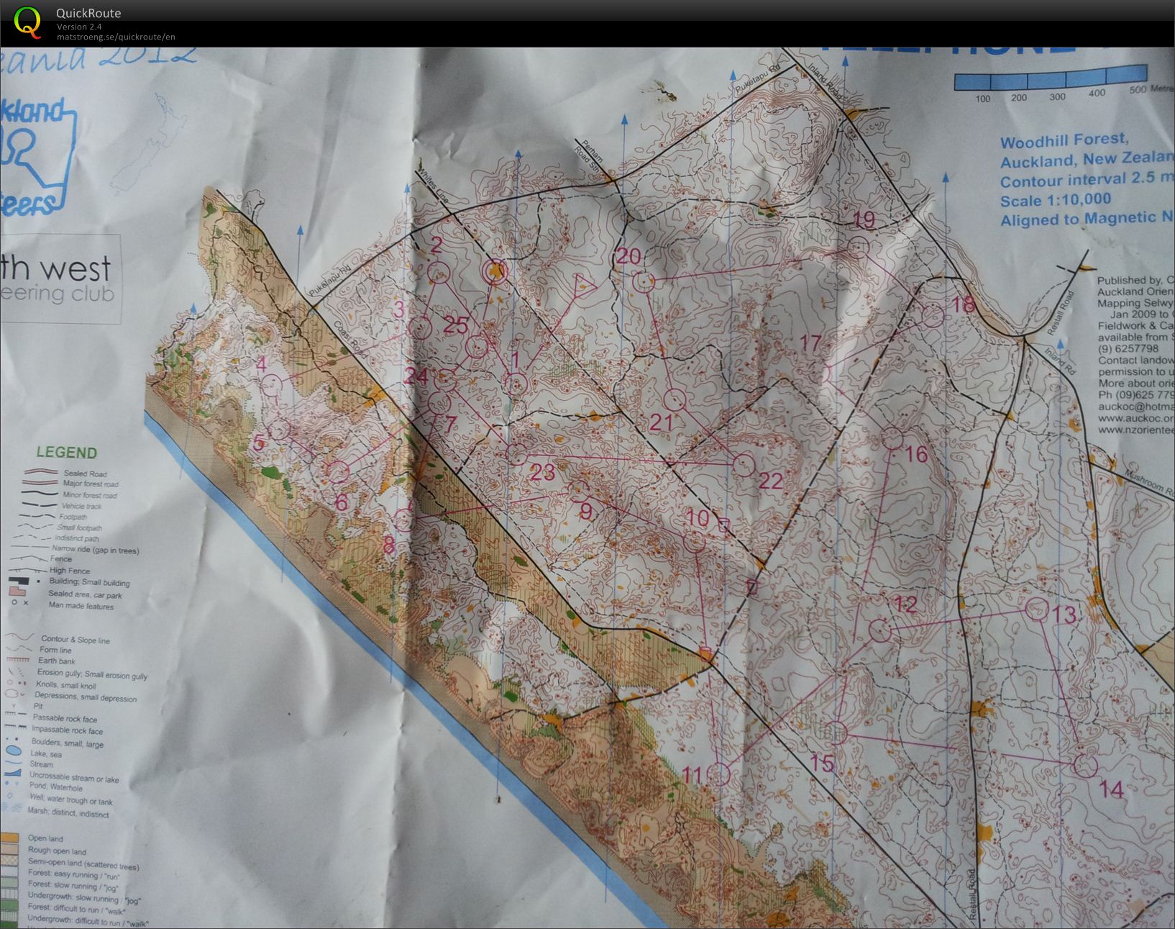
Task: Click "Earth bank" legend entry
Action: (x=57, y=661)
